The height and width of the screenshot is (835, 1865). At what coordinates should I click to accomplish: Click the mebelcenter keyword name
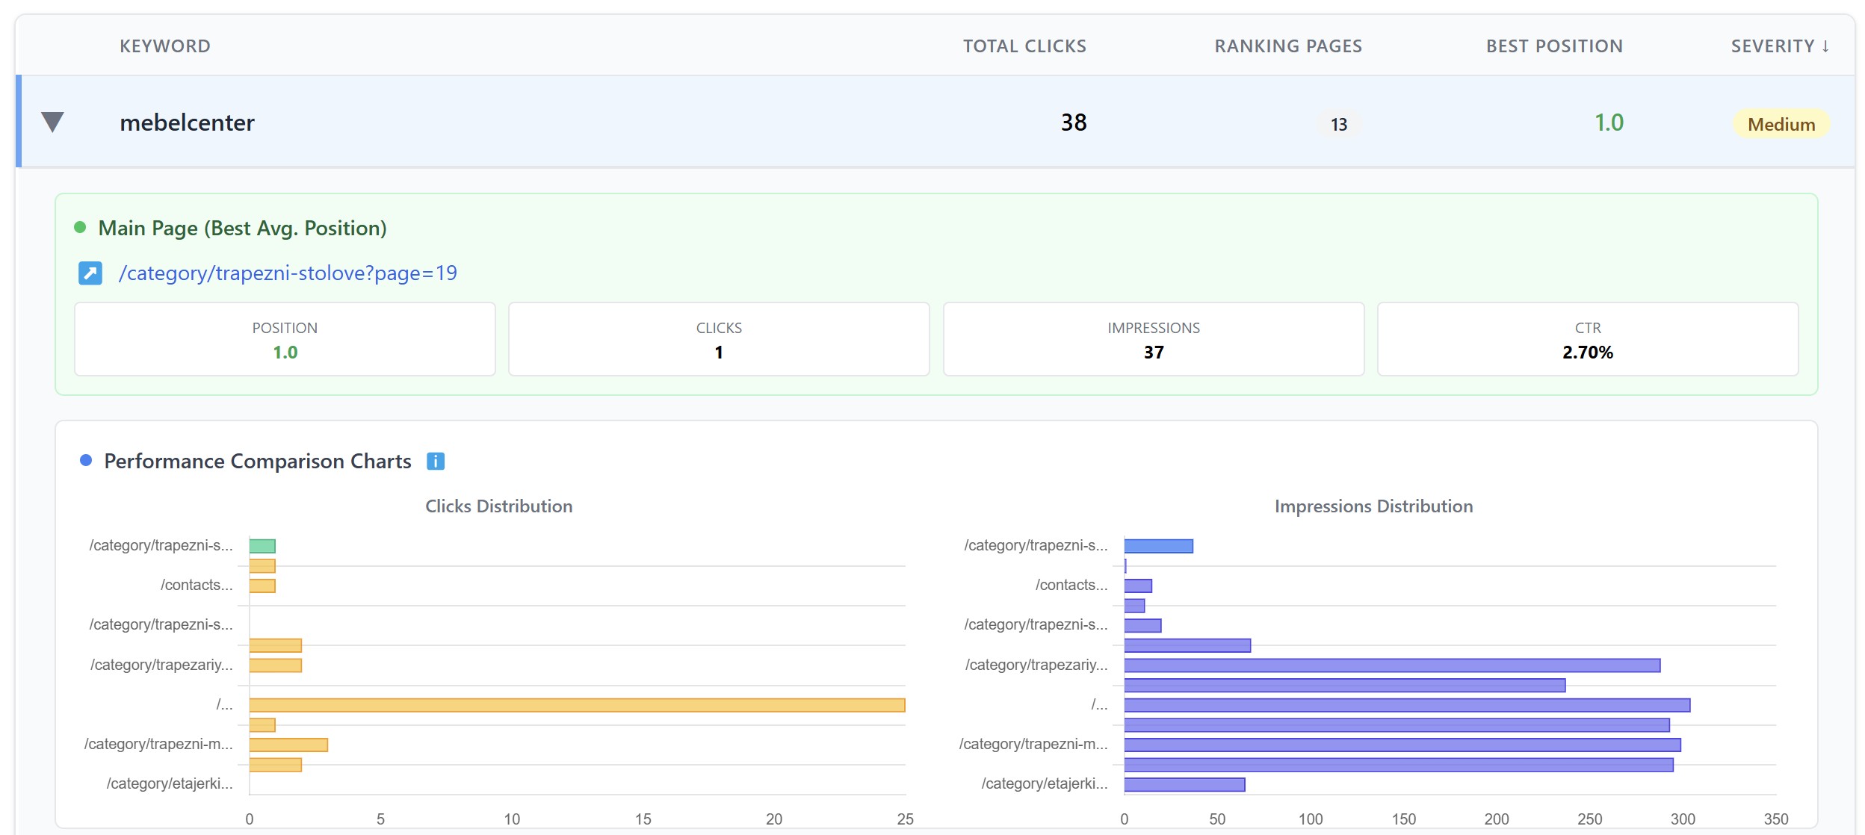[188, 122]
